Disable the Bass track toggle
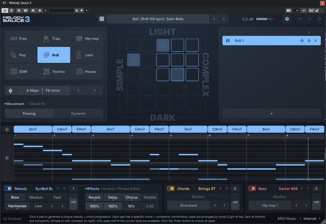The image size is (326, 224). coord(252,189)
